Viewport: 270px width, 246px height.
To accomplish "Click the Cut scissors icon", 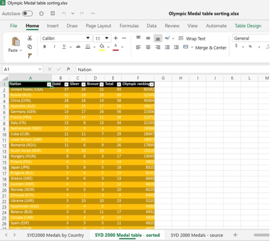I will [29, 38].
